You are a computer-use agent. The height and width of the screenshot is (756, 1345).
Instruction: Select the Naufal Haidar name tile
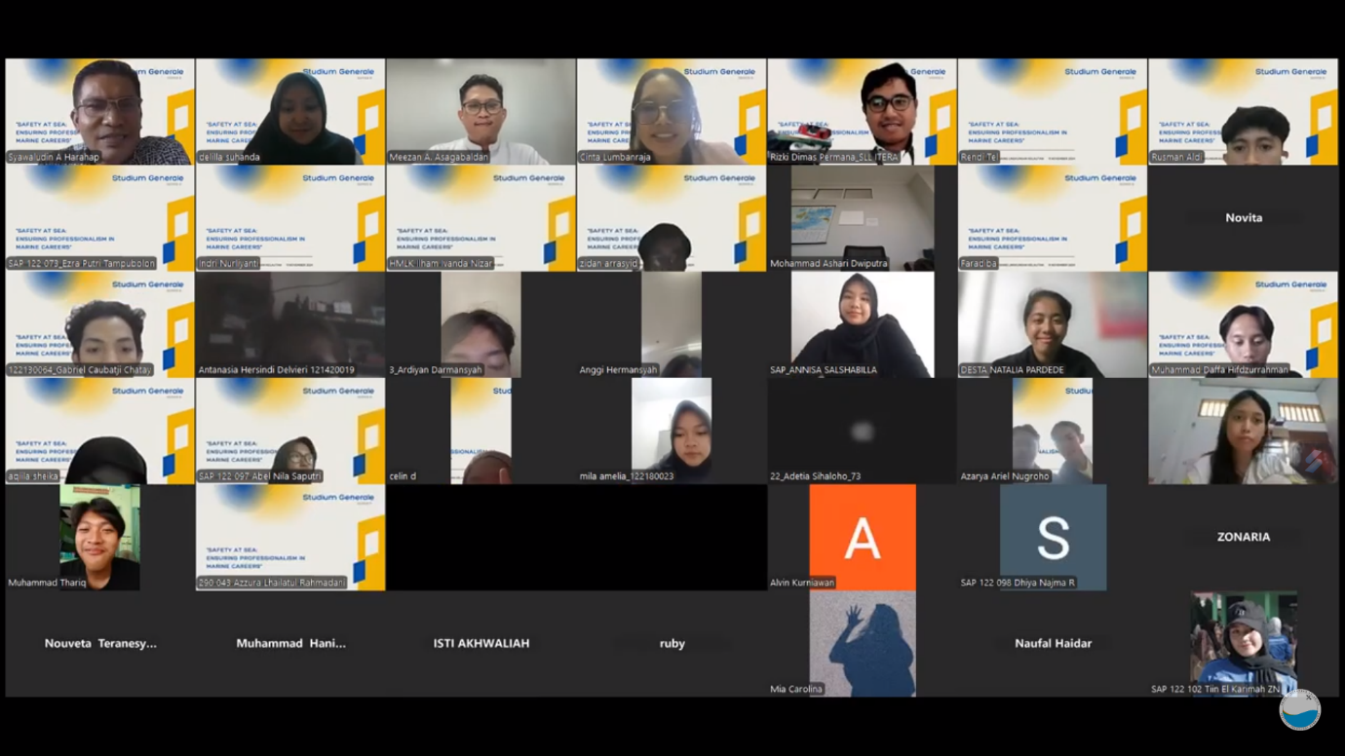pyautogui.click(x=1053, y=643)
